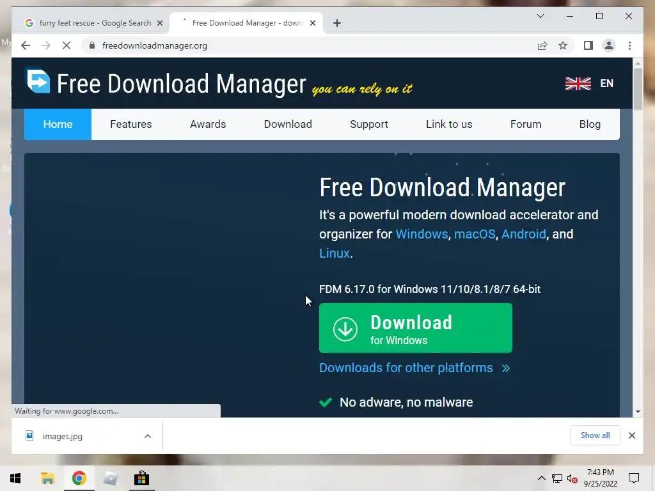Image resolution: width=655 pixels, height=491 pixels.
Task: Click the gray app icon in taskbar
Action: click(x=110, y=478)
